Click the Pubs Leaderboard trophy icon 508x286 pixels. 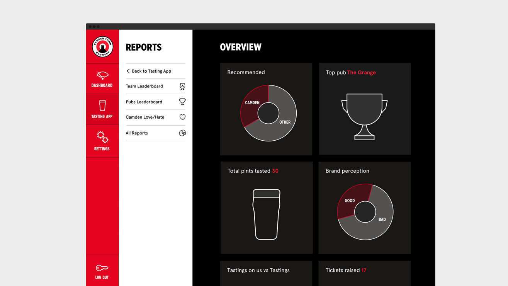pyautogui.click(x=182, y=102)
